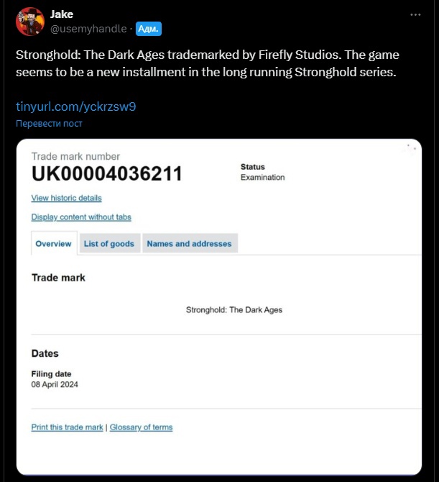Click the Dates section heading
Viewport: 439px width, 482px height.
(x=45, y=353)
